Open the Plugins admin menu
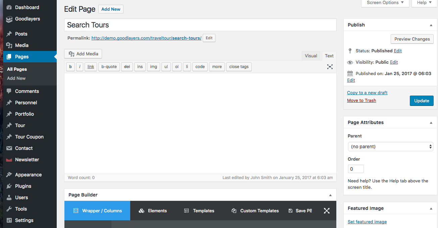The image size is (438, 228). point(23,186)
